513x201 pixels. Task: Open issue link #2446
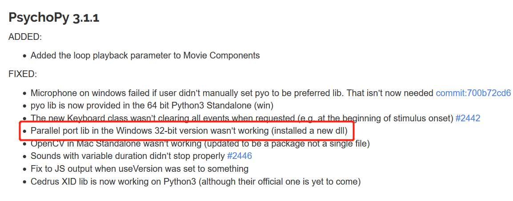pyautogui.click(x=240, y=156)
